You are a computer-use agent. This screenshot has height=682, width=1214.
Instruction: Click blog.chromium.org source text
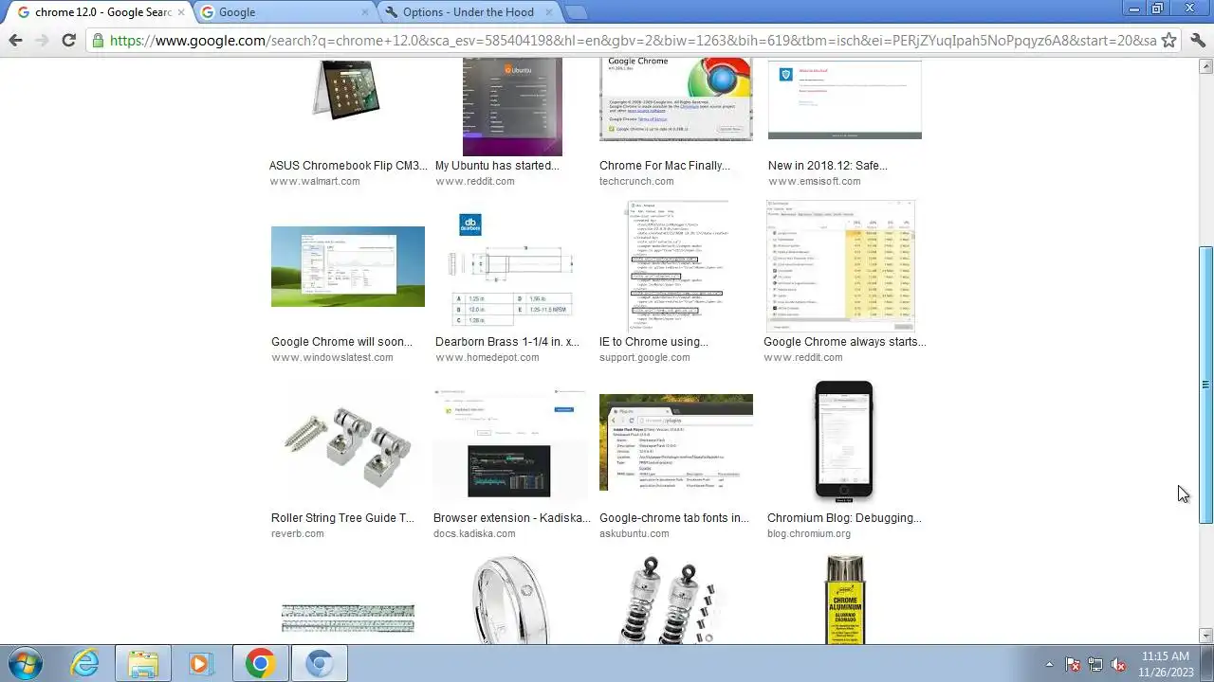[x=808, y=533]
